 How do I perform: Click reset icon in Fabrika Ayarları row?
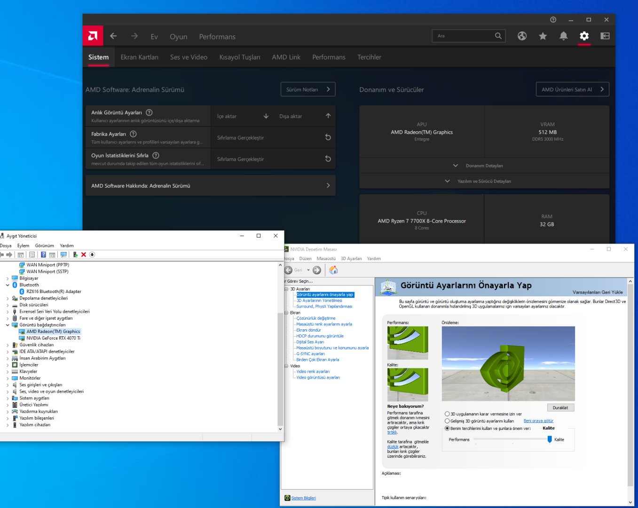pyautogui.click(x=328, y=137)
